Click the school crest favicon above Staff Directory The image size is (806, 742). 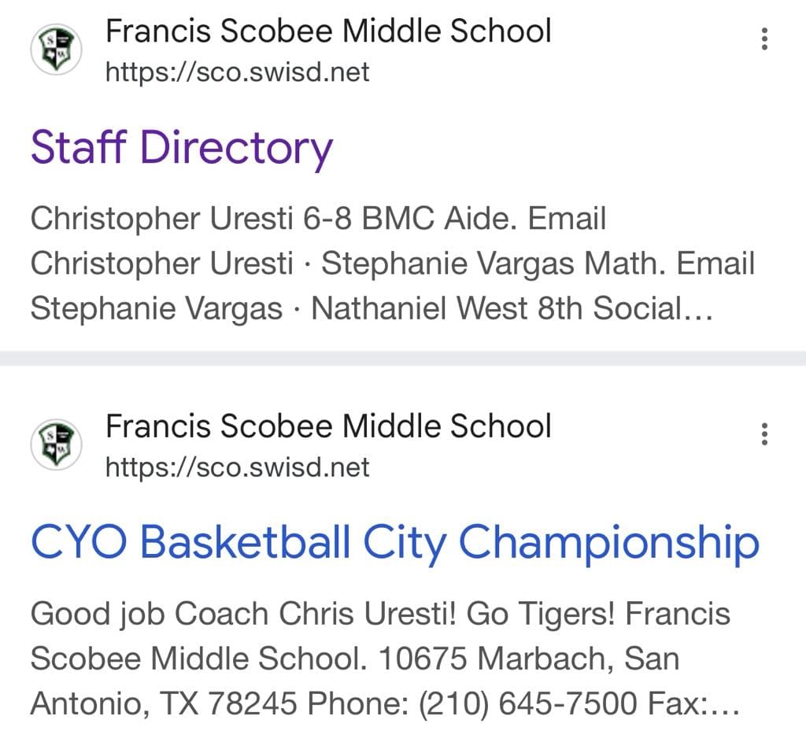pos(55,50)
